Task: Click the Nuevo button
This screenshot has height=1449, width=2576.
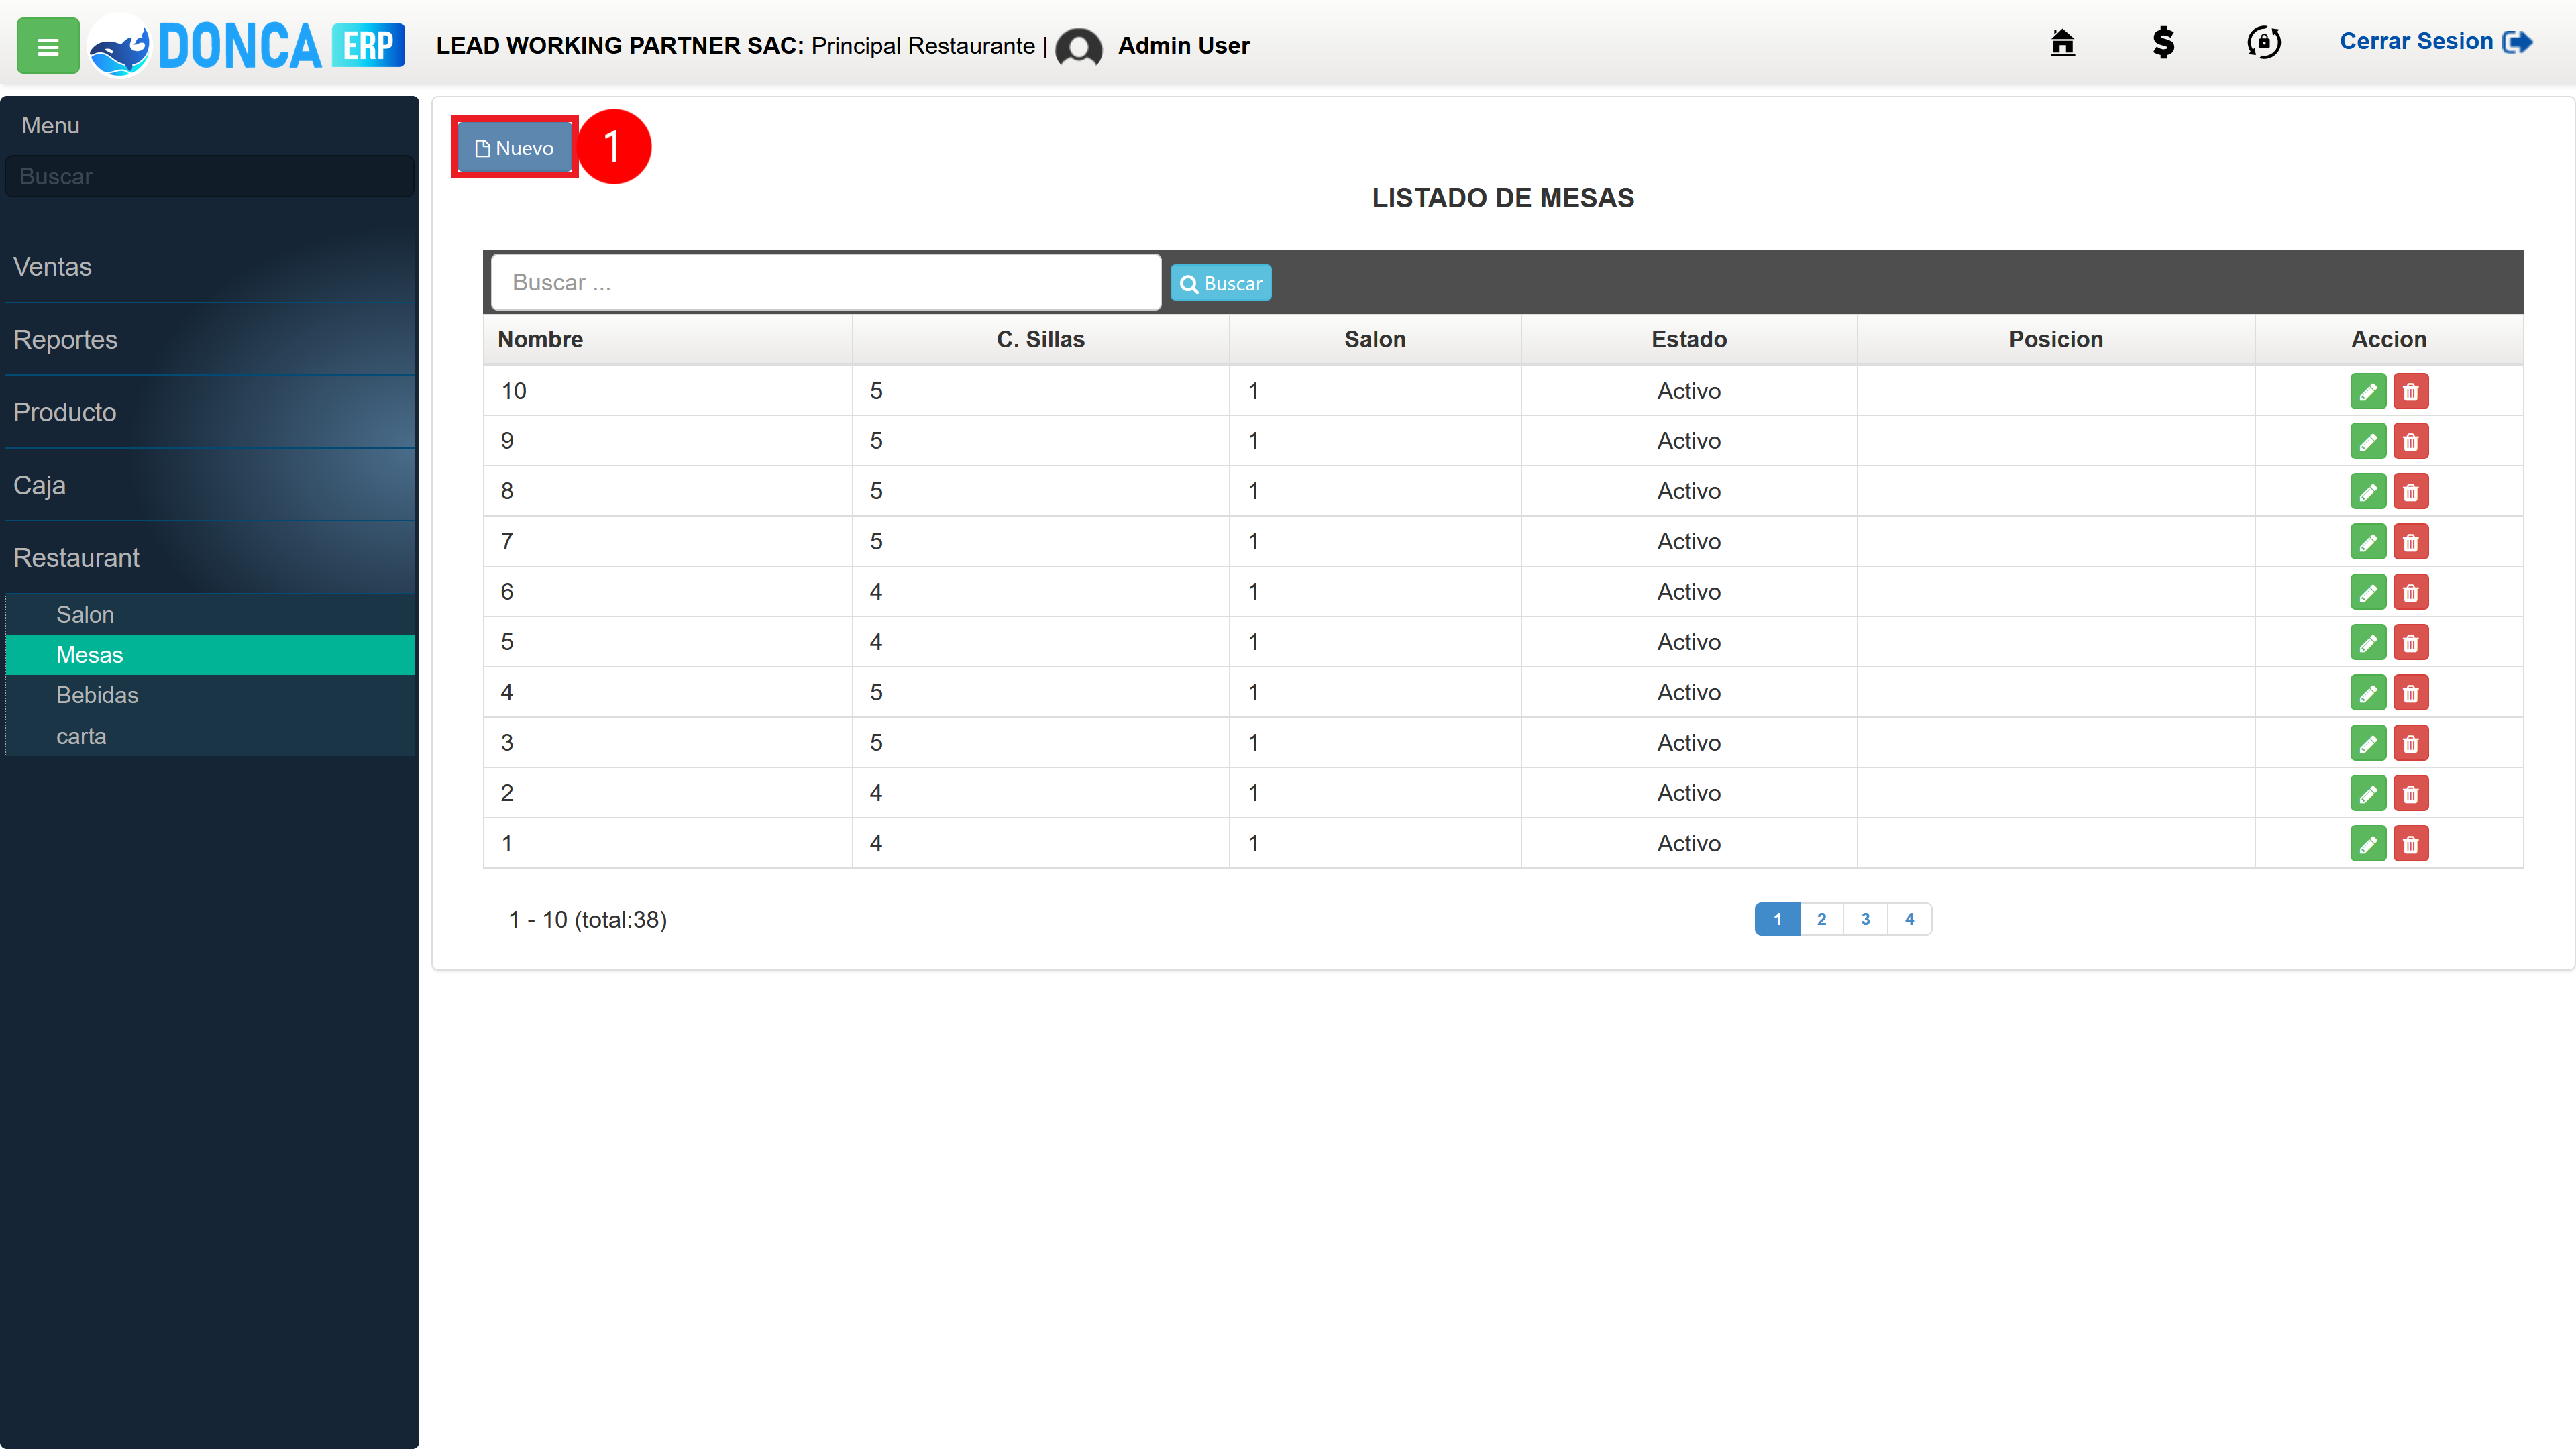Action: tap(514, 147)
